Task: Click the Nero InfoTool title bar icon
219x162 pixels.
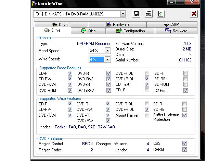Action: pos(34,3)
